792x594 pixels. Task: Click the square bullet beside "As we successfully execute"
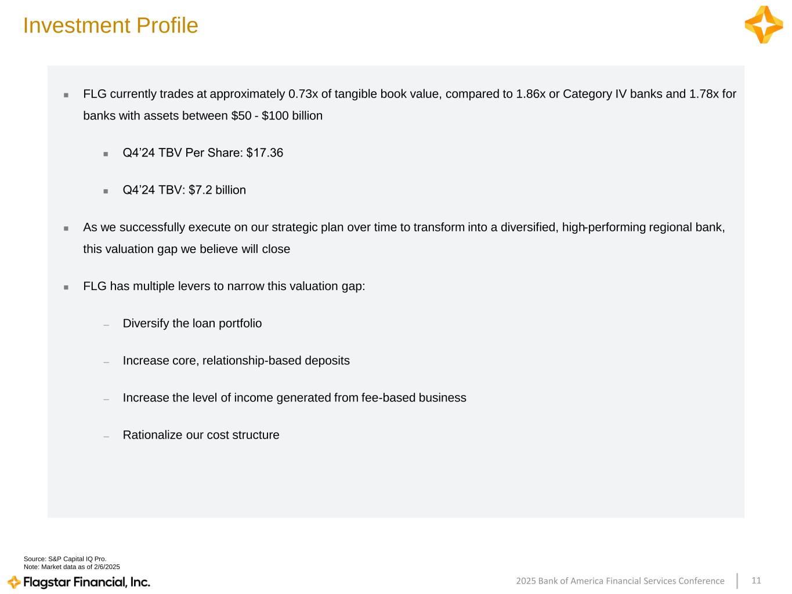66,228
